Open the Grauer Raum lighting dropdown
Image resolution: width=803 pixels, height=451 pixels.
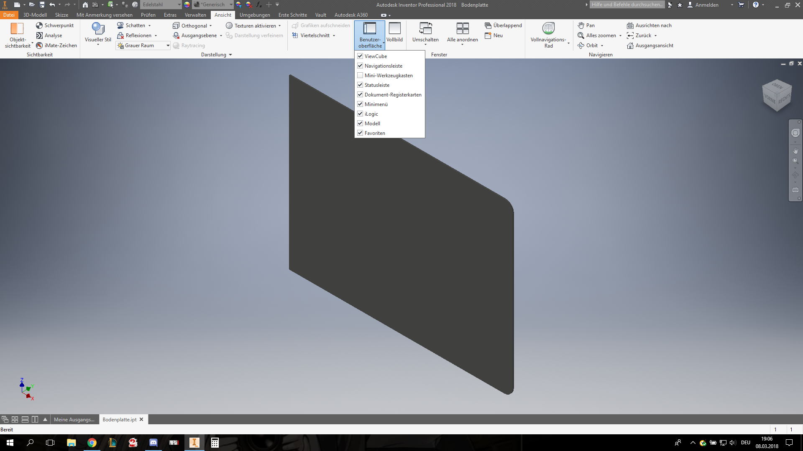tap(168, 46)
